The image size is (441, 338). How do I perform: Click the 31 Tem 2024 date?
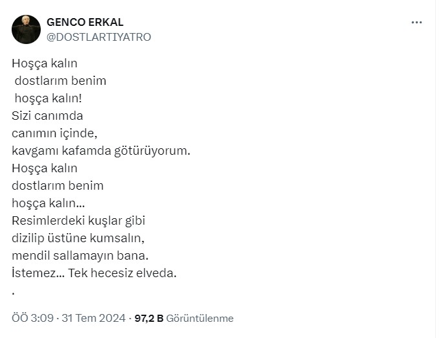[x=94, y=319]
